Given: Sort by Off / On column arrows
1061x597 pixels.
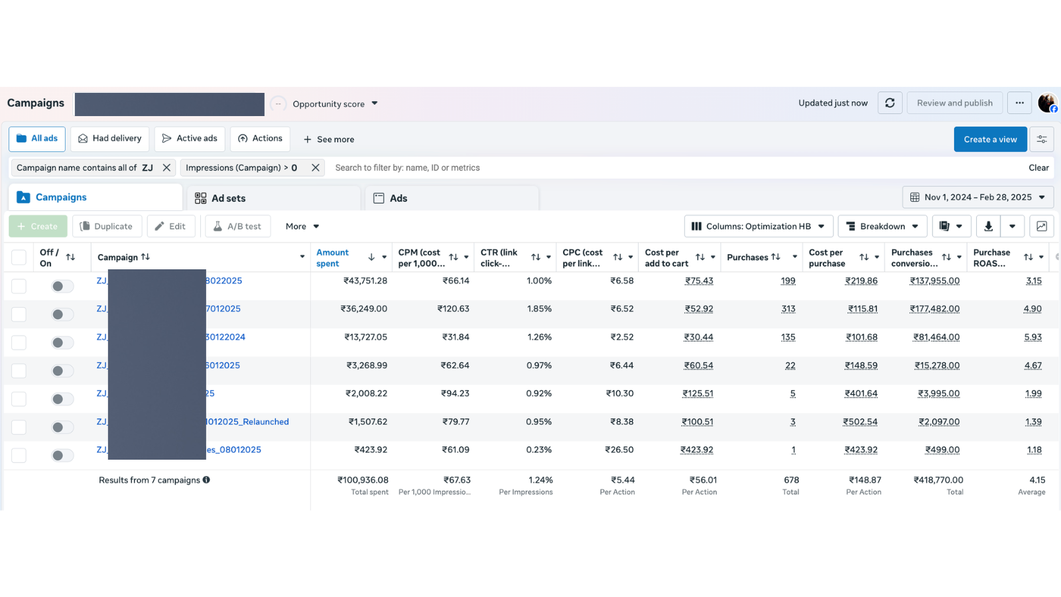Looking at the screenshot, I should (70, 257).
